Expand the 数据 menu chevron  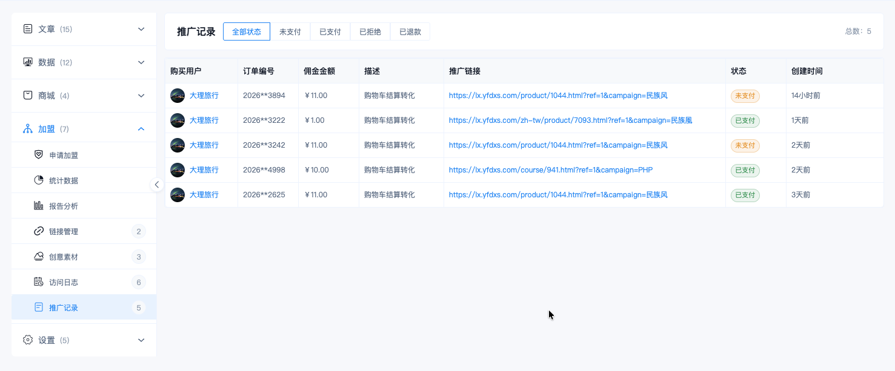(141, 62)
